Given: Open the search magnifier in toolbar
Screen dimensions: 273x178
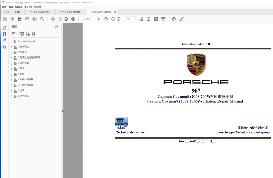Looking at the screenshot, I should 42,19.
